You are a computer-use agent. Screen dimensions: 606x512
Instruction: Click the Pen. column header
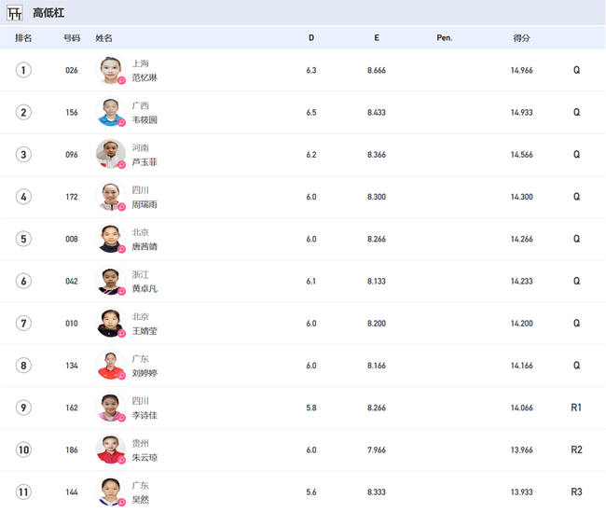pos(445,38)
